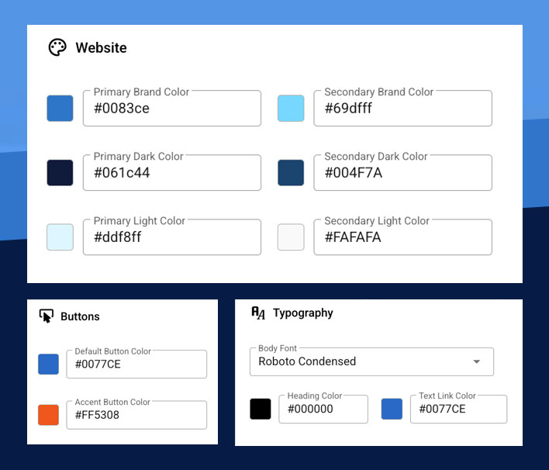Click the Typography font icon

258,313
